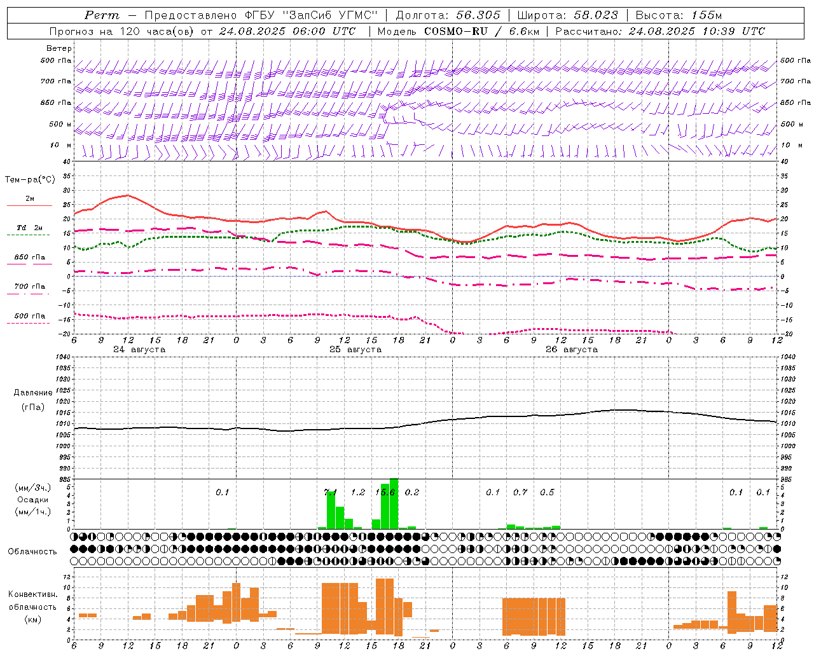Image resolution: width=814 pixels, height=651 pixels.
Task: Click the "Td 2м" dew point legend entry
Action: tap(30, 228)
